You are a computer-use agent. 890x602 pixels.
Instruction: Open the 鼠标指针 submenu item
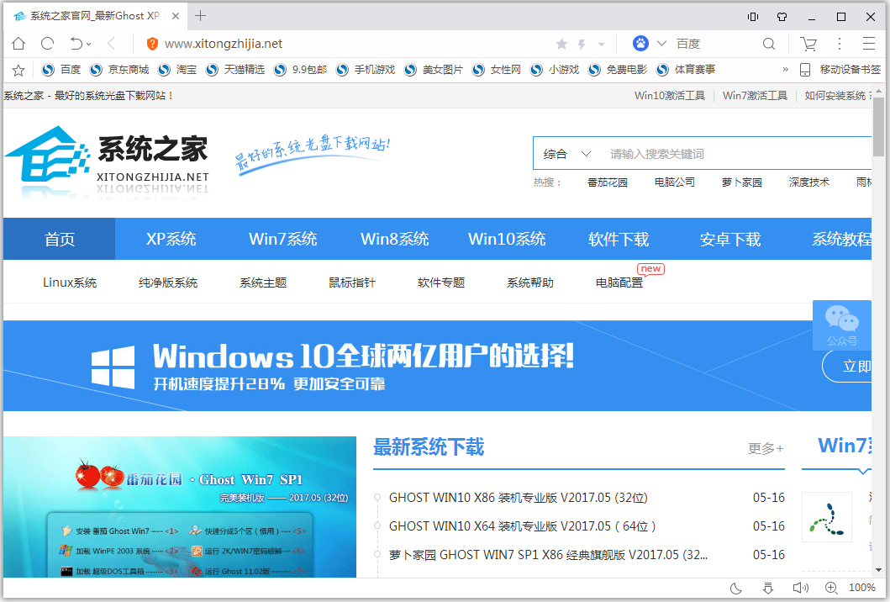(352, 283)
